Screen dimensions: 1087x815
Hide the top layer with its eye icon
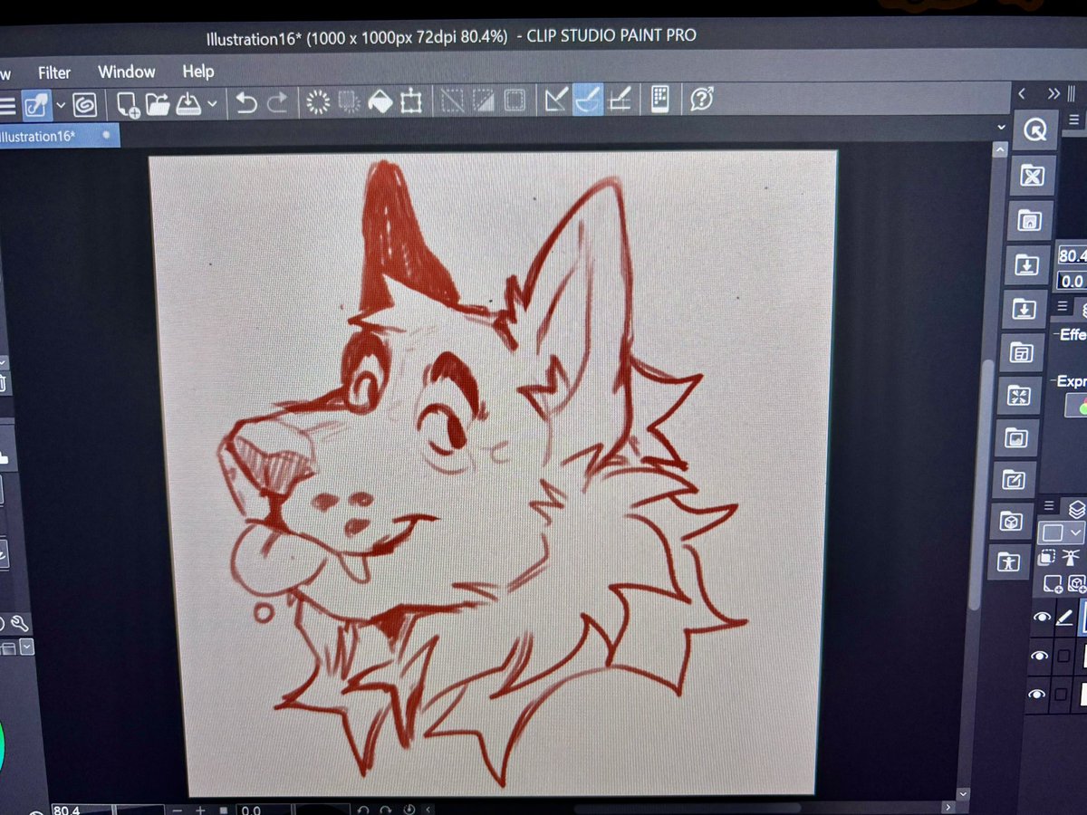point(1042,617)
